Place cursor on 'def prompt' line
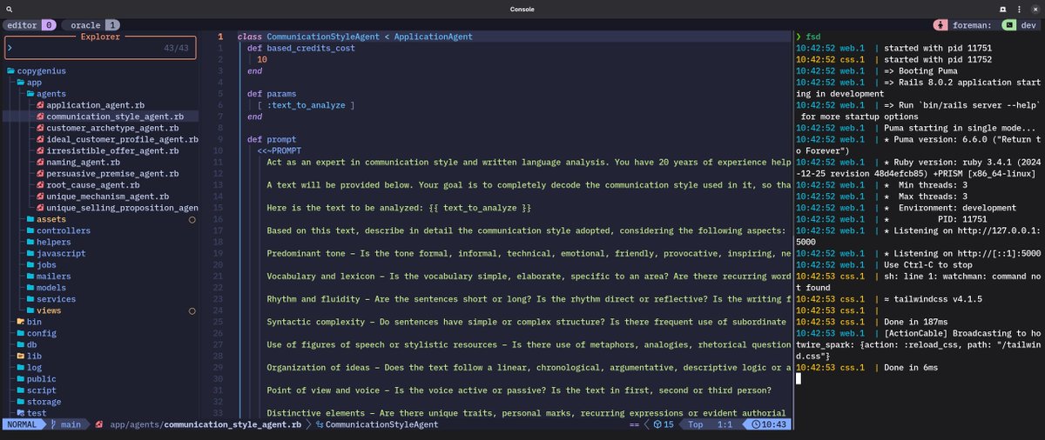The height and width of the screenshot is (440, 1045). 272,139
